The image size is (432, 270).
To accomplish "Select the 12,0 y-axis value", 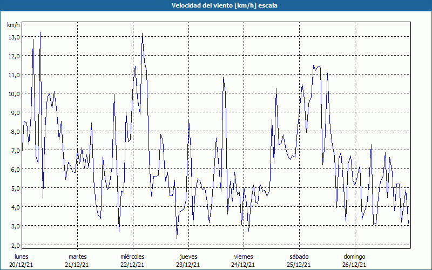I will (x=14, y=56).
